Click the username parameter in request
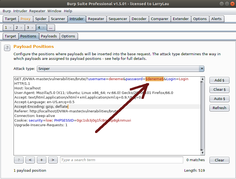This screenshot has height=179, width=236. tap(97, 79)
